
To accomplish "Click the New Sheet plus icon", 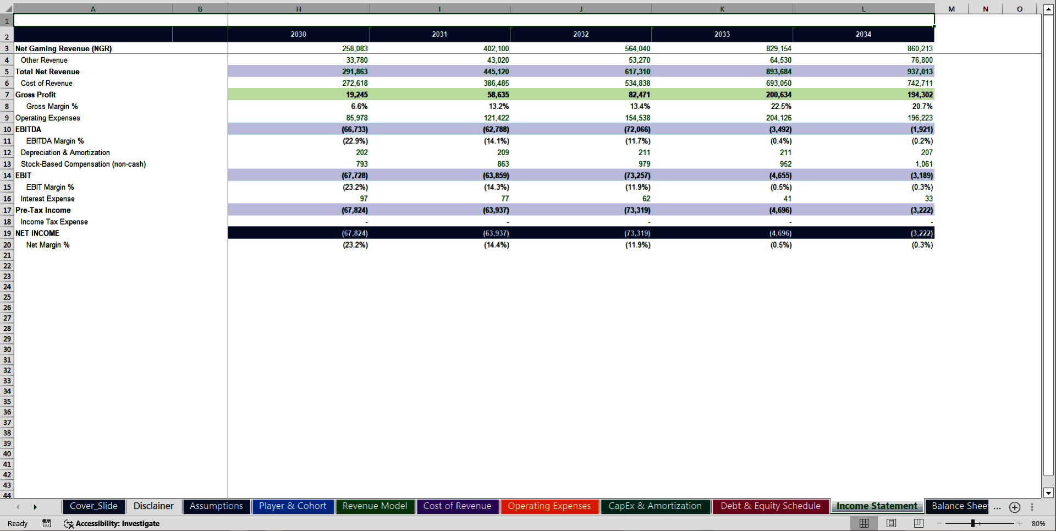I will pyautogui.click(x=1015, y=507).
